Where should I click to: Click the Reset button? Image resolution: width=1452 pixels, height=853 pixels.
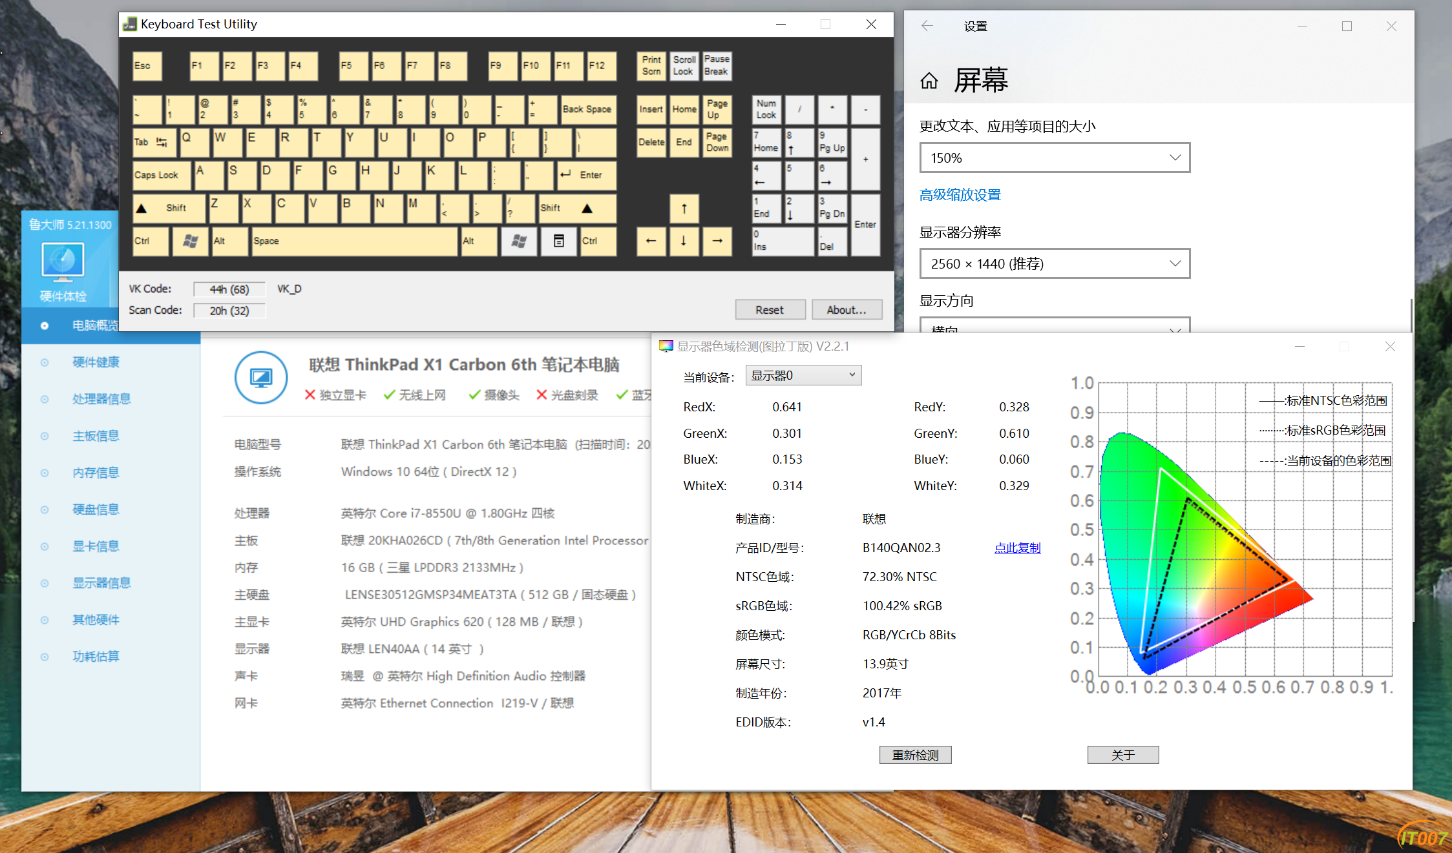(x=770, y=310)
